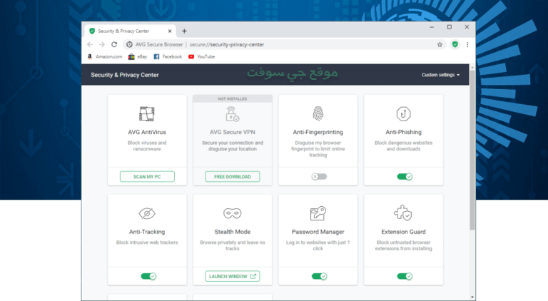Reload the page with the refresh icon
The image size is (548, 301).
click(x=114, y=44)
